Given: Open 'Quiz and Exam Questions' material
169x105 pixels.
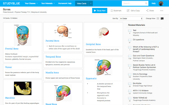Looking at the screenshot, I should point(143,56).
